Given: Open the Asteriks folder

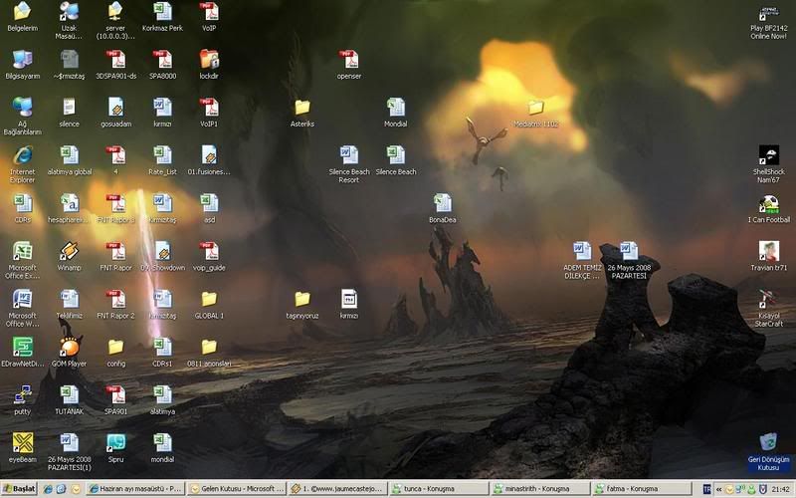Looking at the screenshot, I should tap(302, 108).
